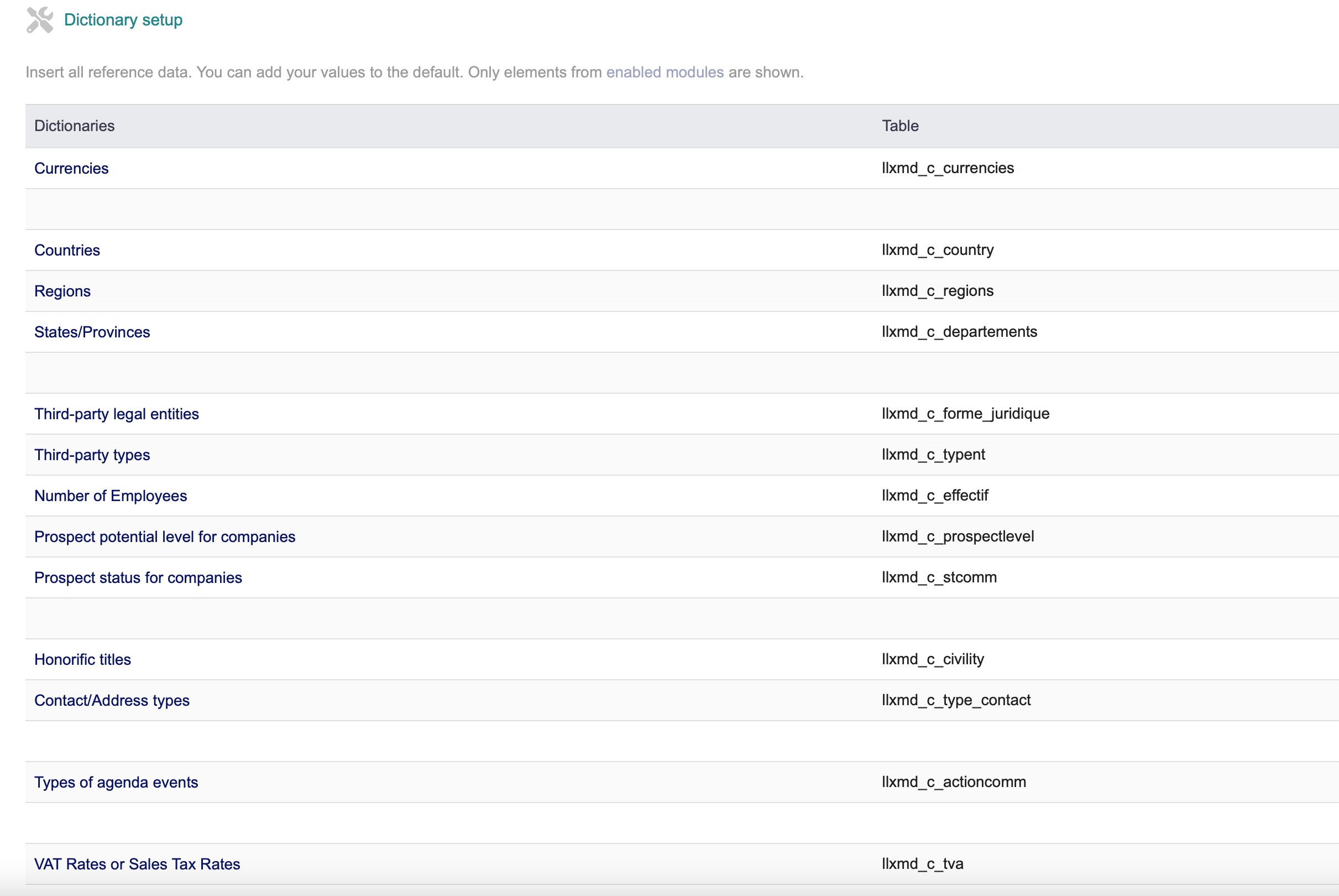1339x896 pixels.
Task: Select table name llxmd_c_effectif
Action: click(935, 496)
